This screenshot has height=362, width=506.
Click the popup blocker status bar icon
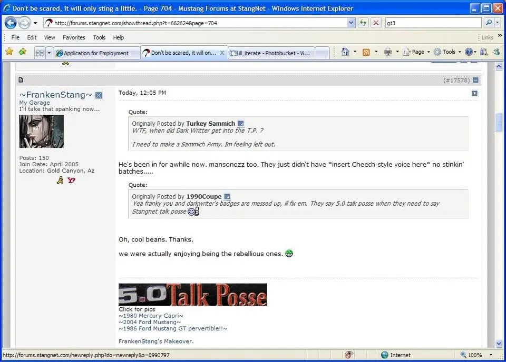[x=349, y=355]
